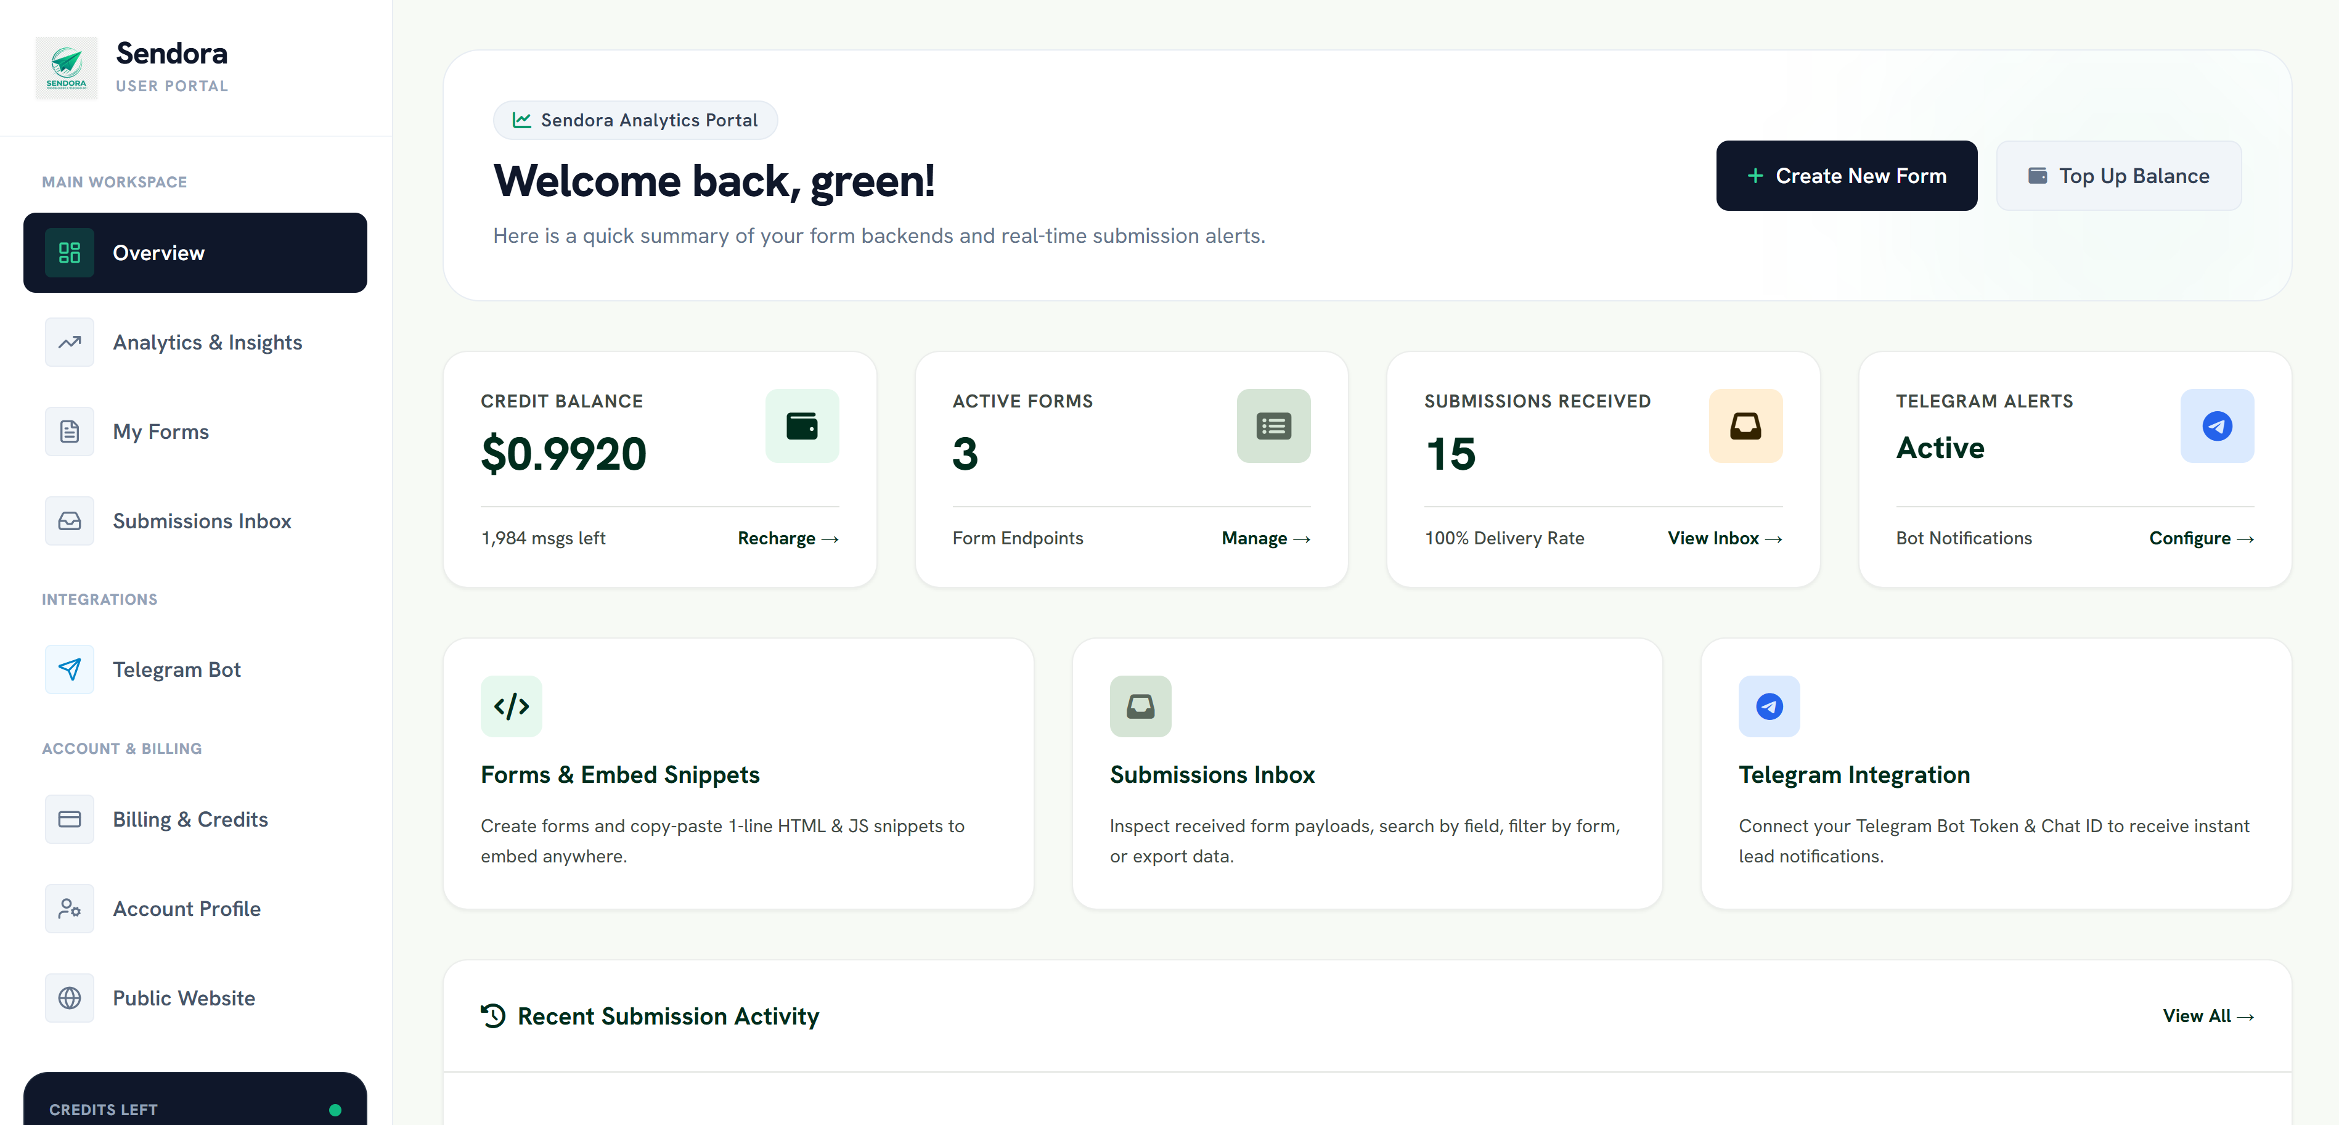
Task: Go to Billing & Credits
Action: 195,819
